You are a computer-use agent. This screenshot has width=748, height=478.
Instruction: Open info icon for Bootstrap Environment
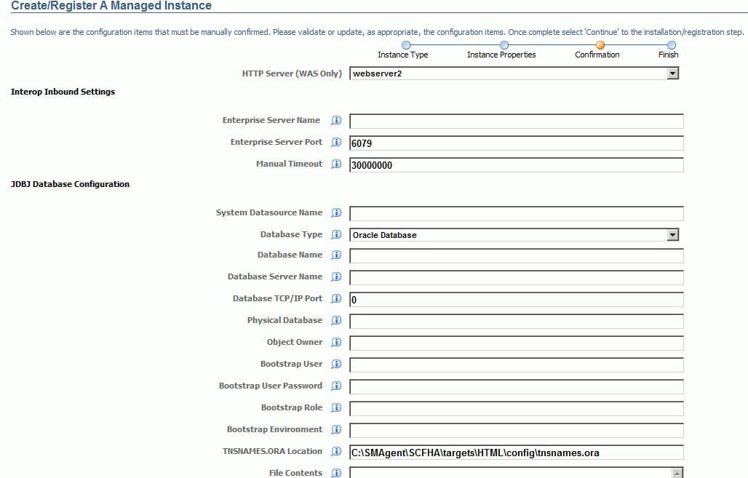point(336,430)
